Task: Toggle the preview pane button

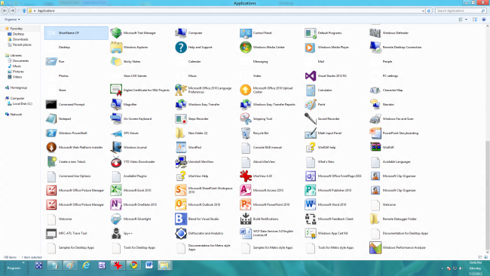Action: pos(475,20)
